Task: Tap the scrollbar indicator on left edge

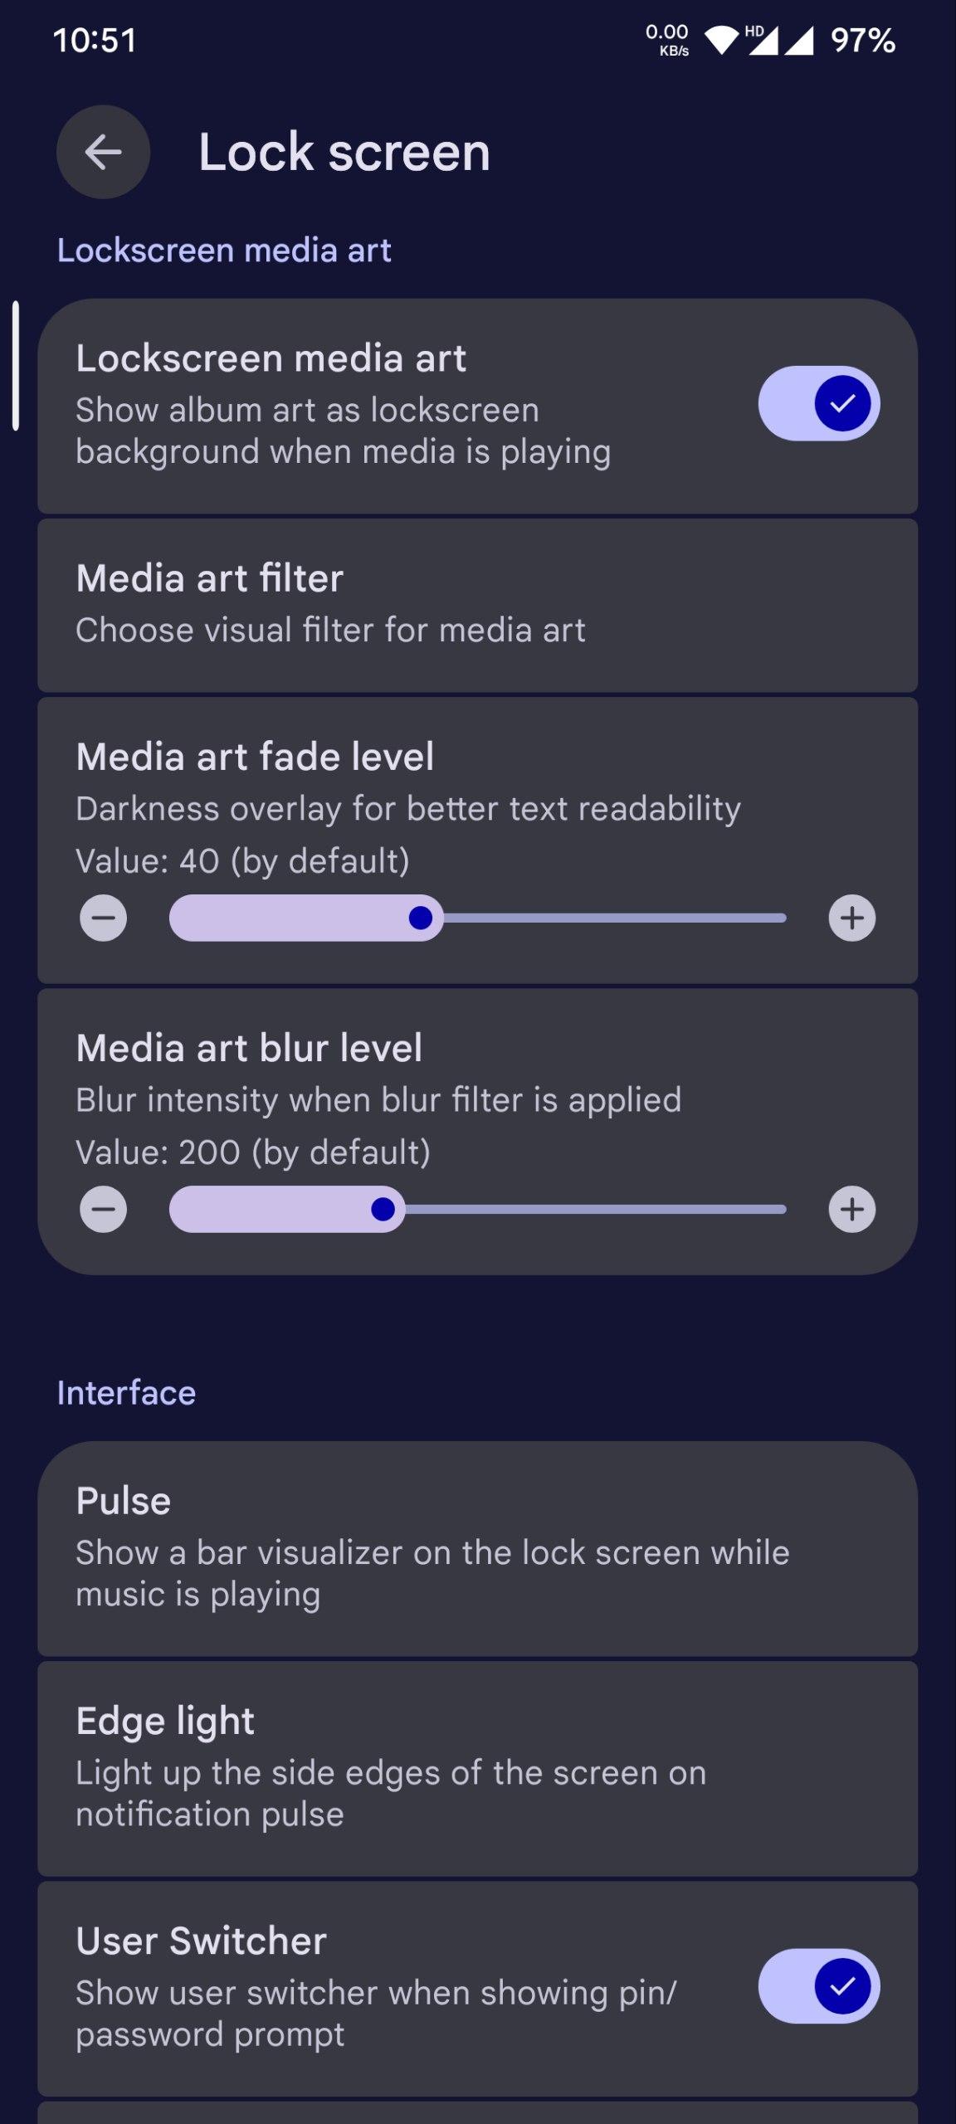Action: click(16, 365)
